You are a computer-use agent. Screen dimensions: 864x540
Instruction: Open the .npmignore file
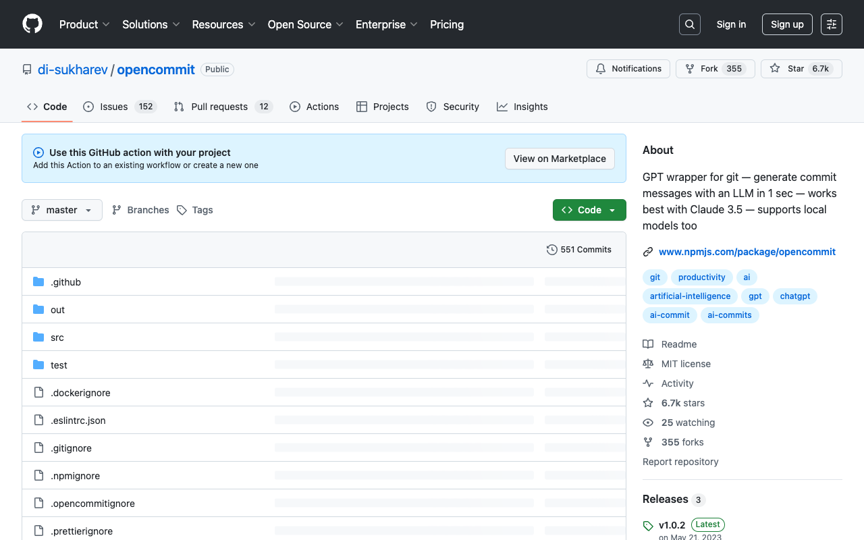click(75, 476)
